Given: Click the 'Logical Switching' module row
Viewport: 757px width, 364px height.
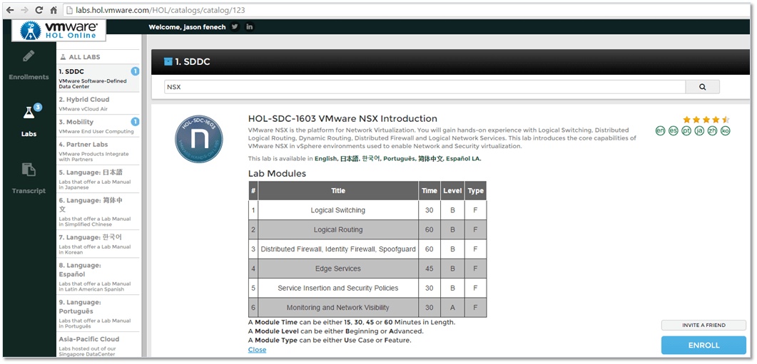Looking at the screenshot, I should [367, 210].
